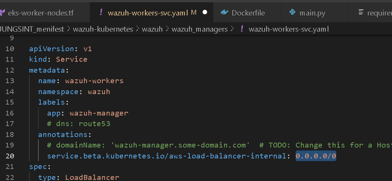
Task: Click the unsaved-changes dot on wazuh-workers-svc.yaml tab
Action: [205, 12]
